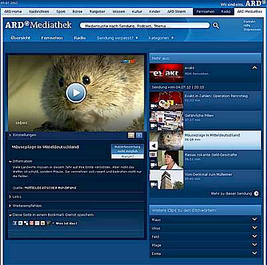Expand the Einstellungen section

(x=22, y=135)
